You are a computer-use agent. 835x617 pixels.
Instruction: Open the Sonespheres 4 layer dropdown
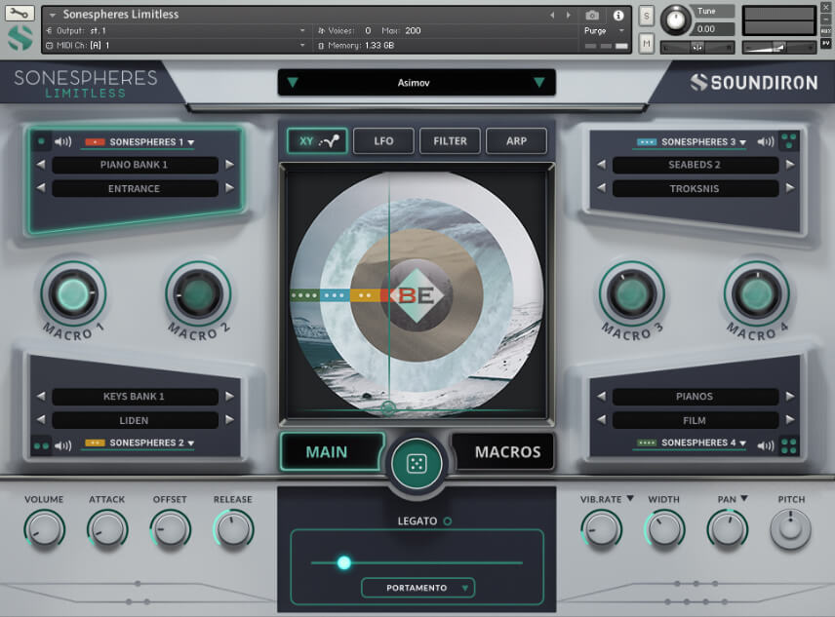point(692,443)
